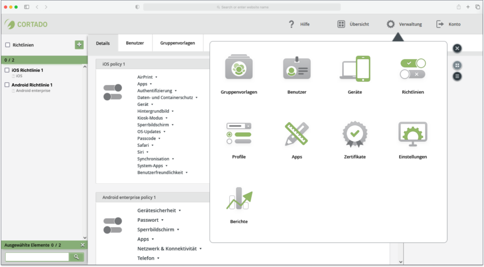Open the Benutzer badge icon
This screenshot has height=267, width=484.
[297, 67]
